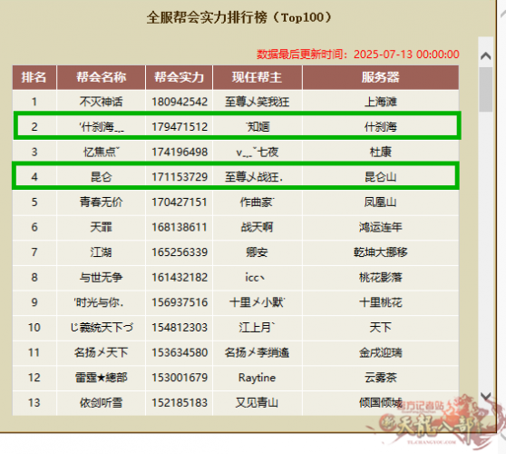Click the 排名 column header
The image size is (506, 454).
click(x=34, y=77)
